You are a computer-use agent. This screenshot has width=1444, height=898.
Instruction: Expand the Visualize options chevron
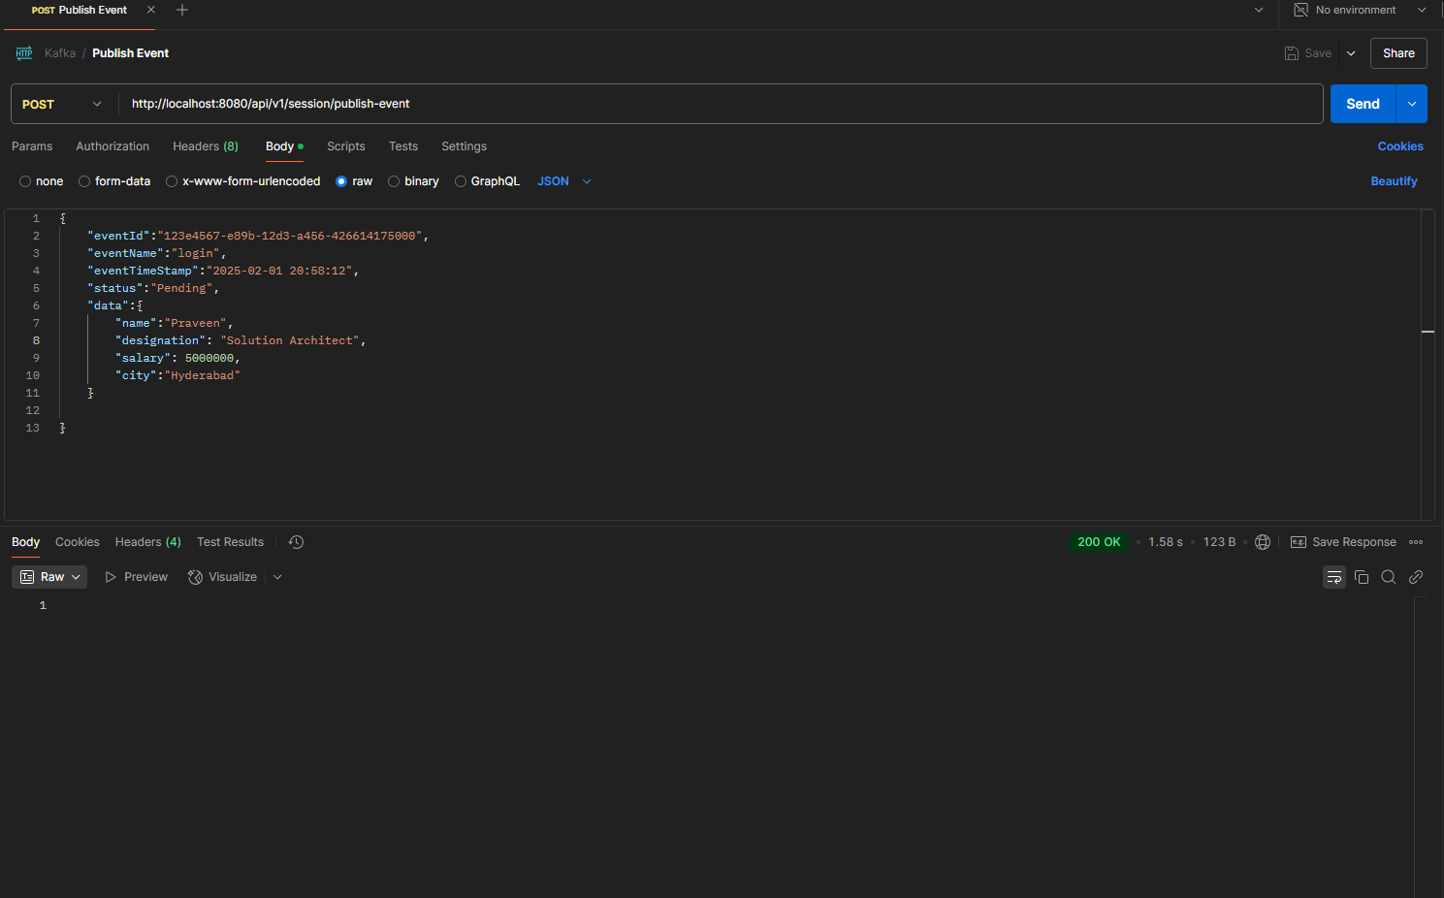(277, 577)
